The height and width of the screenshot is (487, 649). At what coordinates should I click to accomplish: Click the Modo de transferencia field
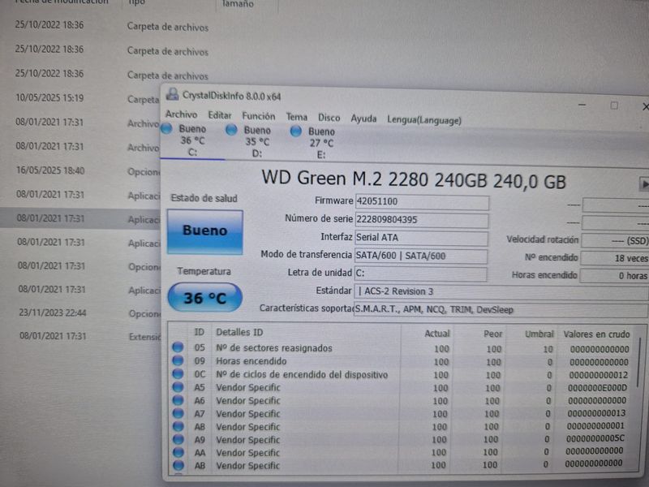click(420, 256)
